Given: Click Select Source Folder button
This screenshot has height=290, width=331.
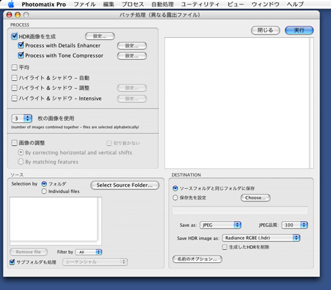Looking at the screenshot, I should tap(124, 185).
